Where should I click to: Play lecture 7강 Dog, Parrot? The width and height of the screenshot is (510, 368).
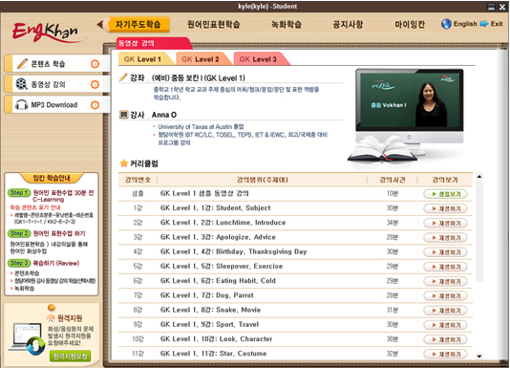tap(445, 295)
